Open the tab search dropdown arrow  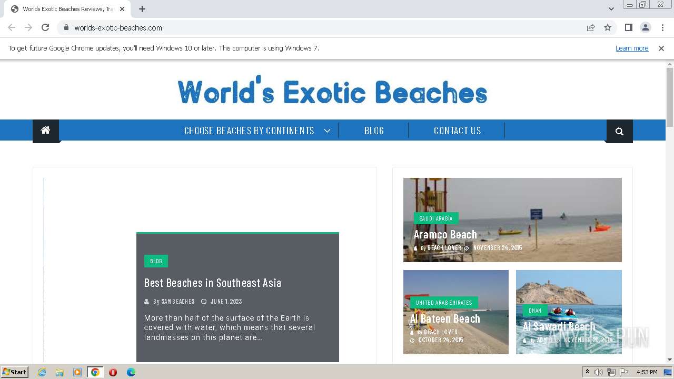(x=611, y=9)
